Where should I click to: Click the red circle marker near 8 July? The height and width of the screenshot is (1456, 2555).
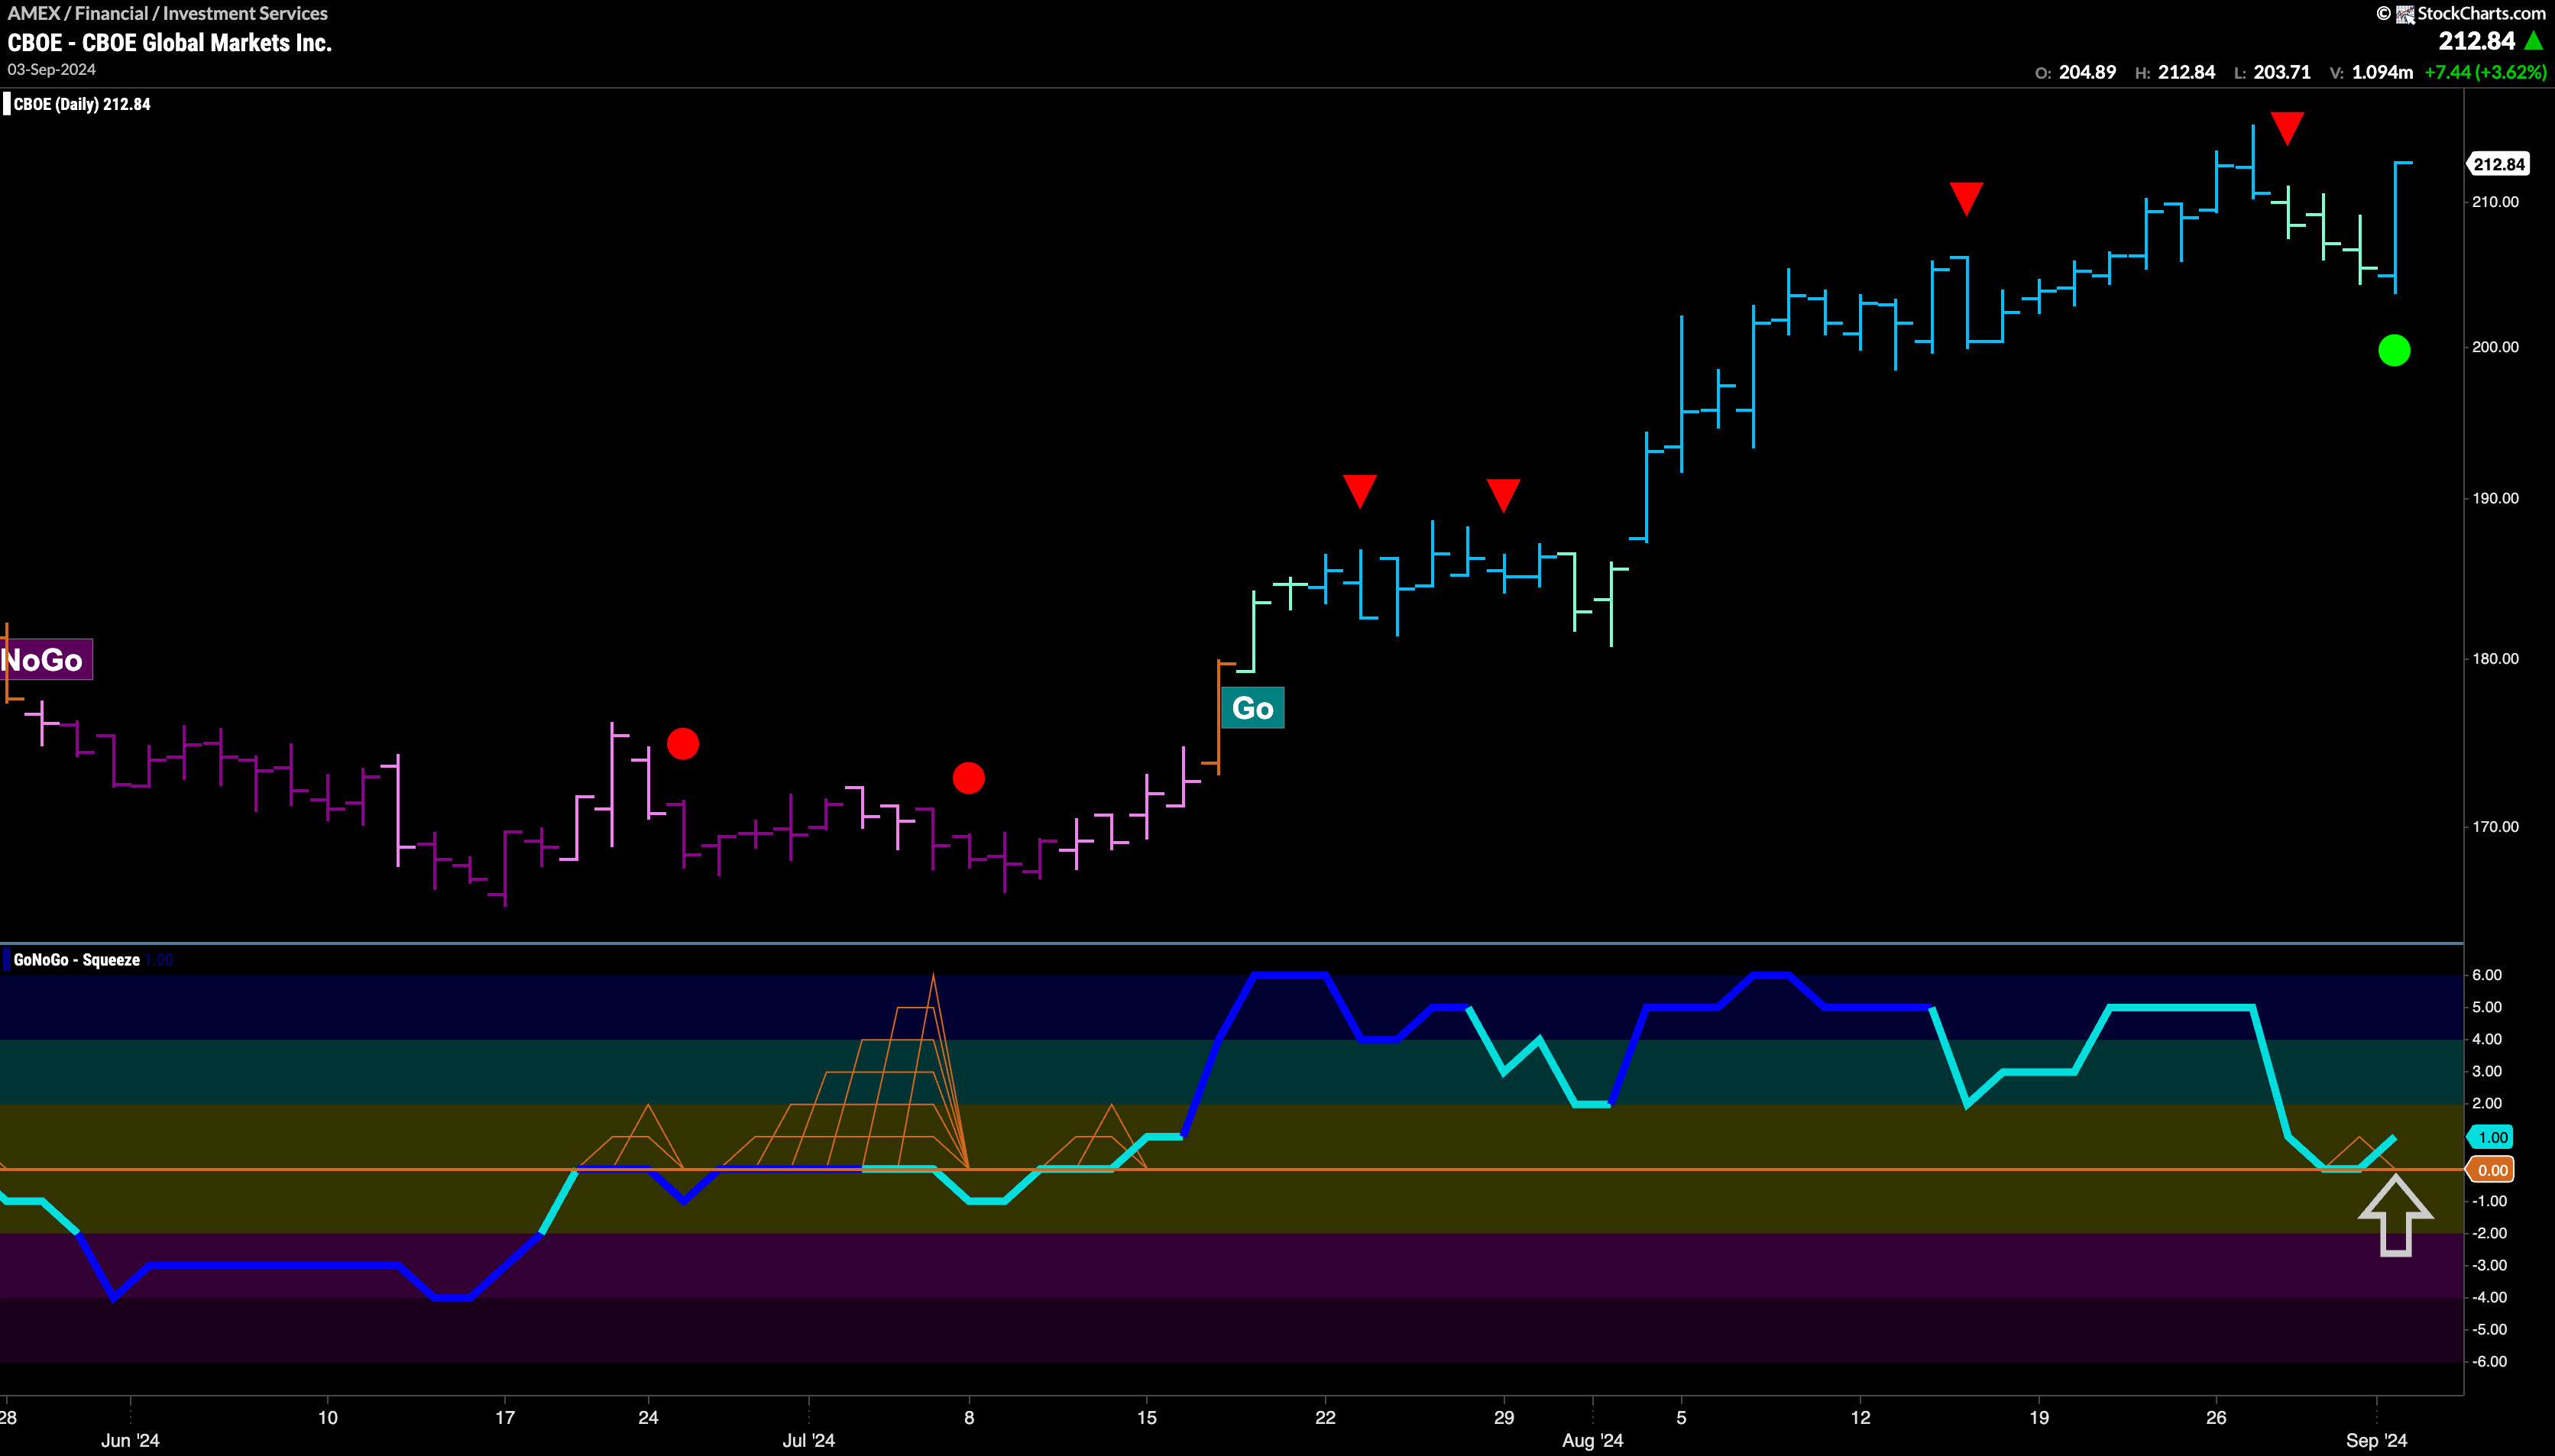click(x=968, y=777)
